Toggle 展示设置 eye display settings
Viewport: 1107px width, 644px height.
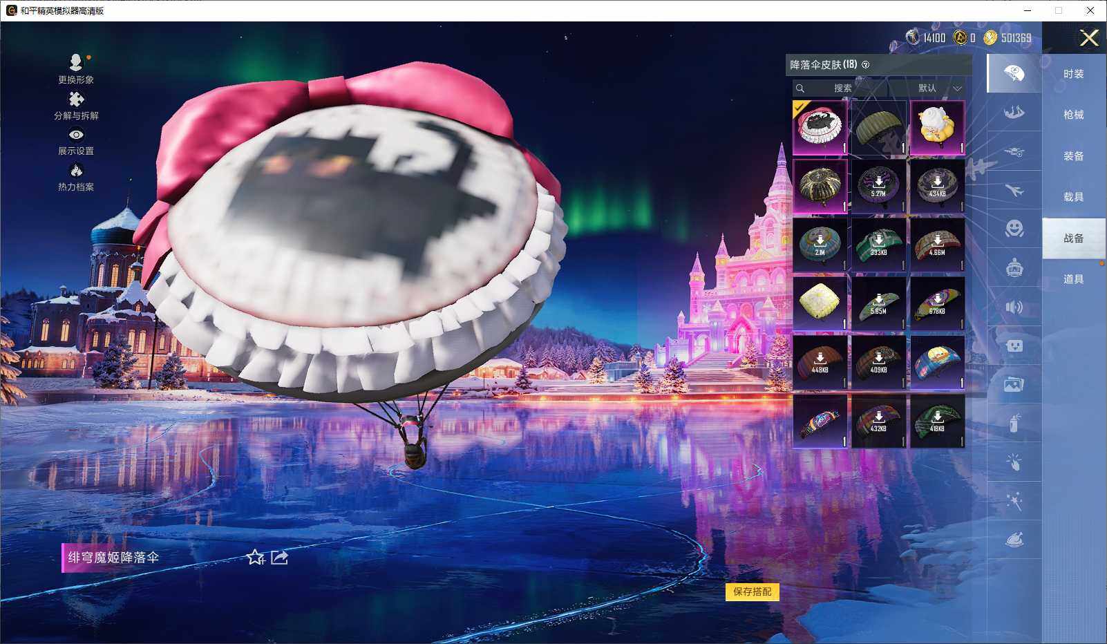click(76, 135)
